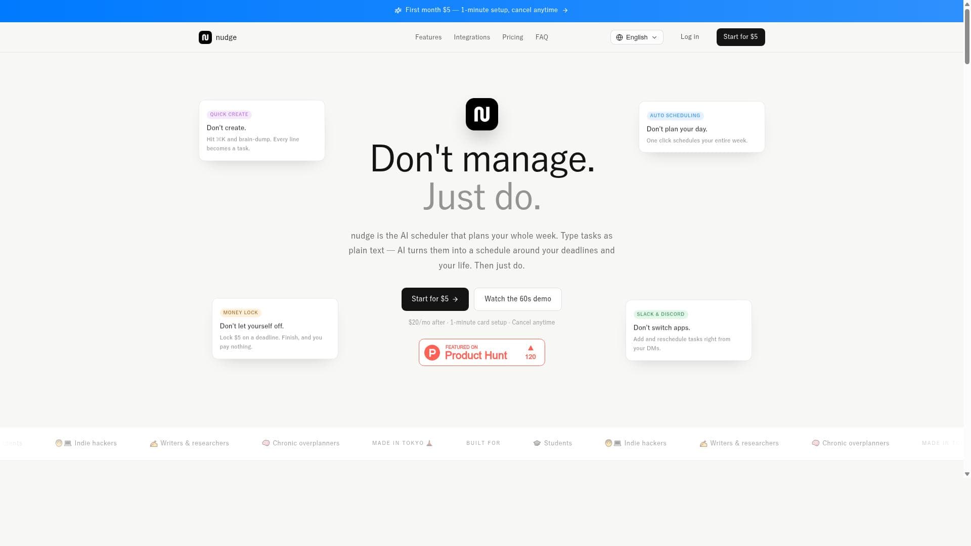The height and width of the screenshot is (546, 971).
Task: Click the AUTO SCHEDULING tag label
Action: click(675, 116)
